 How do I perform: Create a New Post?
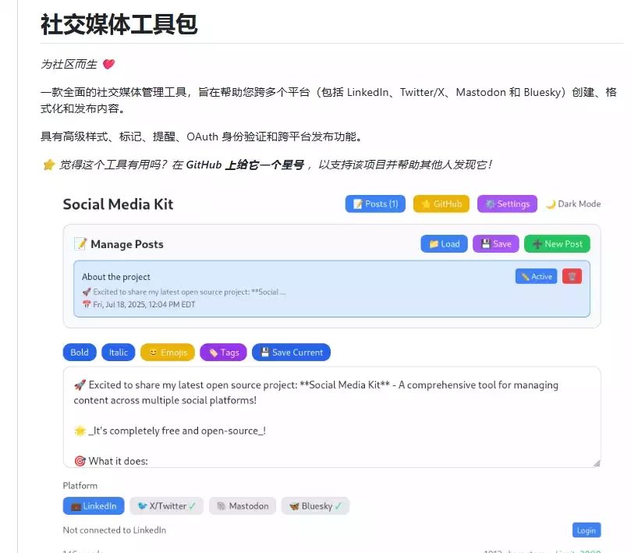coord(557,244)
